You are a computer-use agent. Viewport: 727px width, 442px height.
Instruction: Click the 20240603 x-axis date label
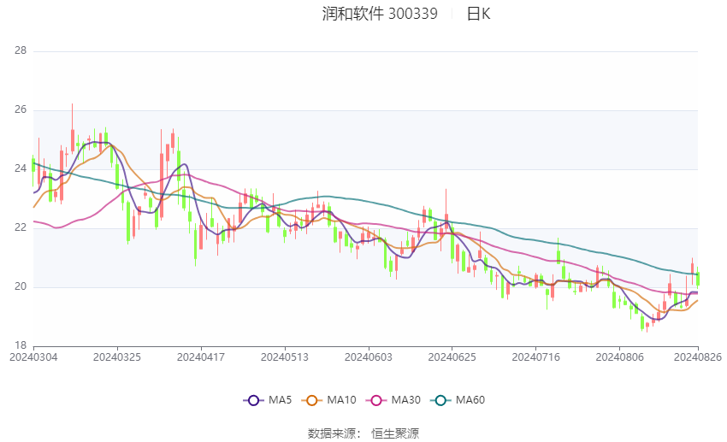(x=369, y=357)
